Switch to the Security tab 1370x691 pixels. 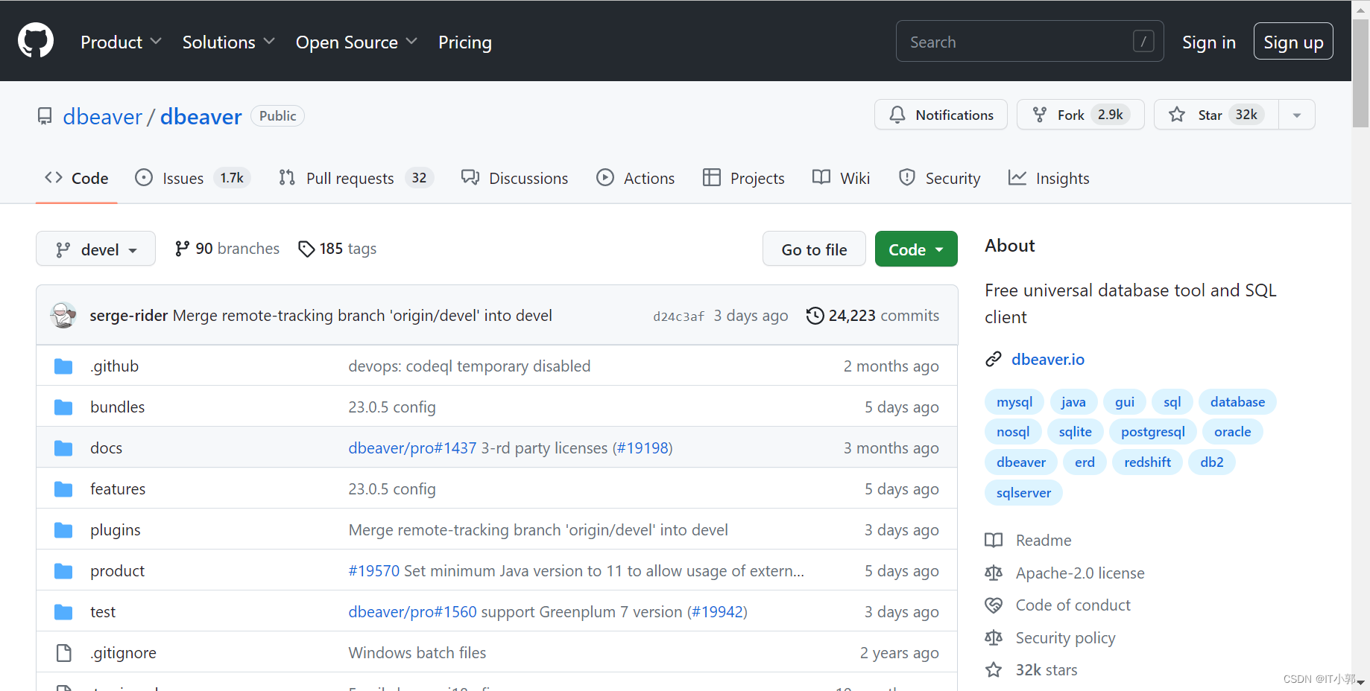click(x=939, y=178)
